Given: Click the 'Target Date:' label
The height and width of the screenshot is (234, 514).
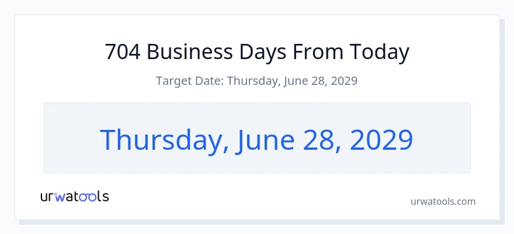Looking at the screenshot, I should pos(190,80).
